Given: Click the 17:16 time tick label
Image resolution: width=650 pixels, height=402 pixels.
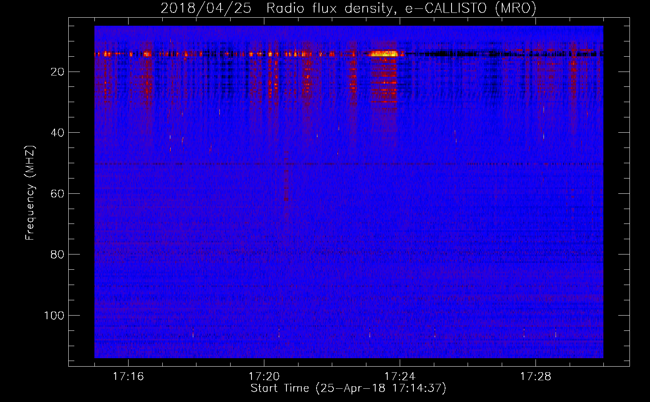Looking at the screenshot, I should point(128,376).
